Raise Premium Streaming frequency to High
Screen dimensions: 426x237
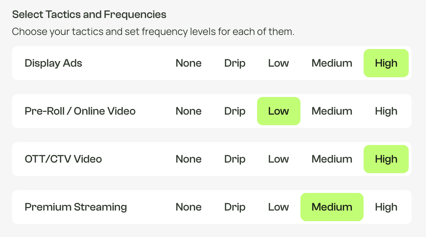coord(386,207)
